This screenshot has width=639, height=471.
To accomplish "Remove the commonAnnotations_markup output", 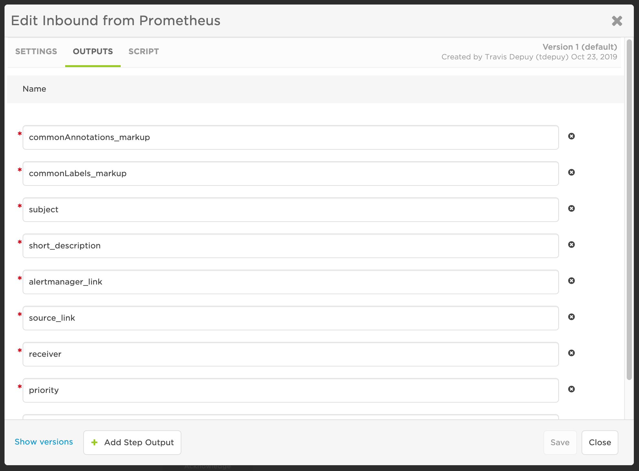I will pos(571,136).
